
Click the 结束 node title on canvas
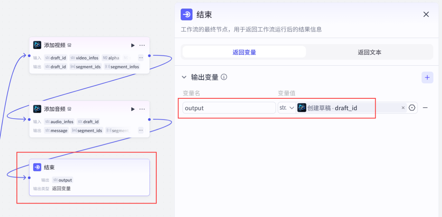pyautogui.click(x=50, y=168)
